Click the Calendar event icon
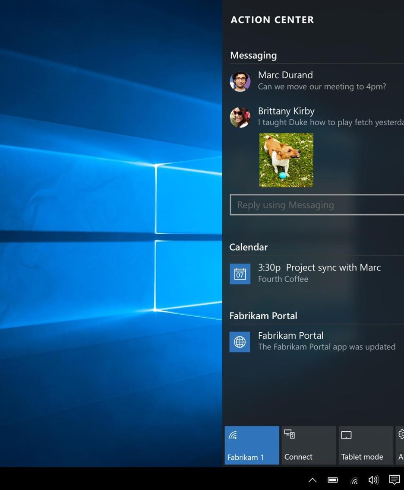Screen dimensions: 404x490 click(x=240, y=274)
